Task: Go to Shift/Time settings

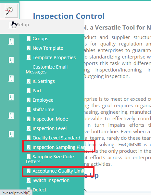Action: pyautogui.click(x=44, y=110)
